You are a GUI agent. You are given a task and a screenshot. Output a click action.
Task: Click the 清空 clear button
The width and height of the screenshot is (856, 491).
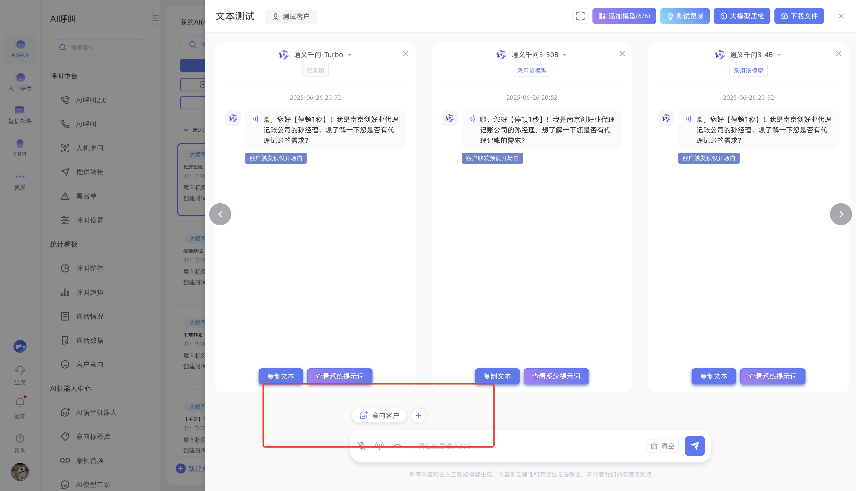(663, 446)
